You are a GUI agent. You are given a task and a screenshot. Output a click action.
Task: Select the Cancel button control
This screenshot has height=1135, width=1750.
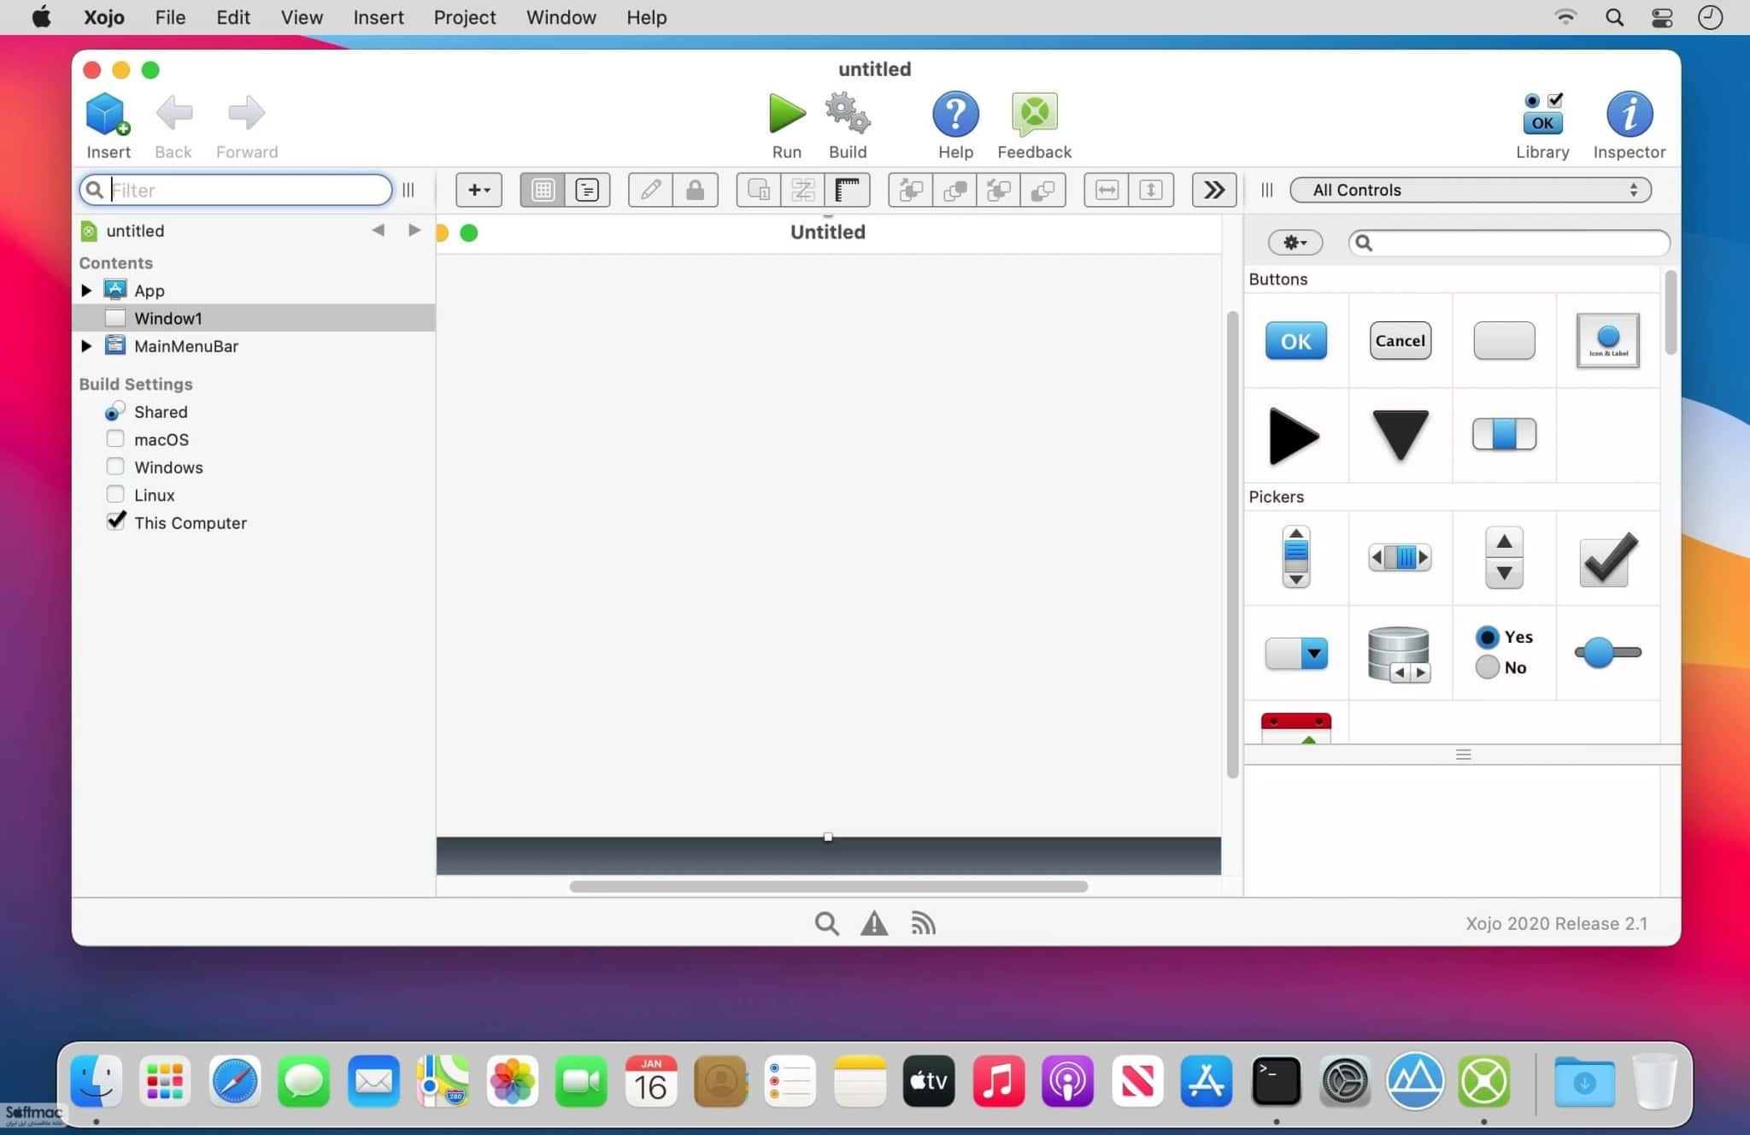pyautogui.click(x=1400, y=341)
